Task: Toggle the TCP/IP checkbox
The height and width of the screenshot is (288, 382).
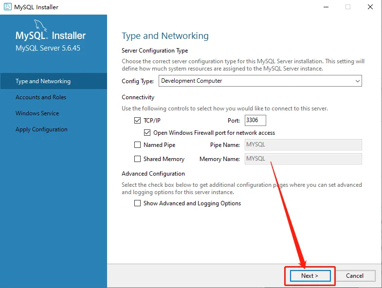Action: [x=137, y=120]
